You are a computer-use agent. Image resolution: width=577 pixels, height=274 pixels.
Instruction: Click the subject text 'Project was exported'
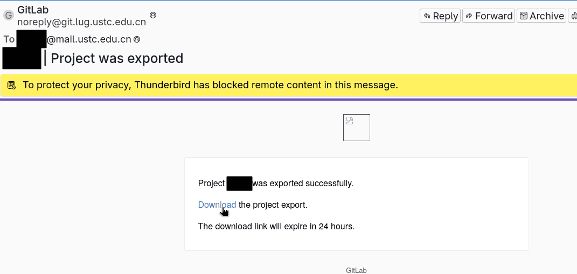(117, 59)
